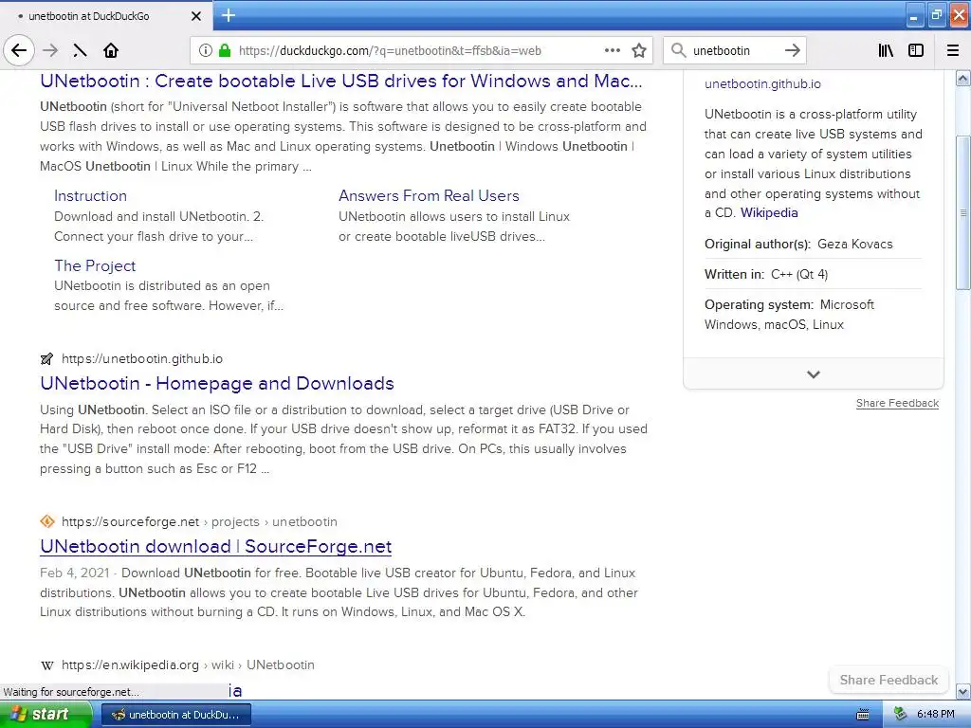Bookmark this page with the star
971x728 pixels.
coord(639,50)
